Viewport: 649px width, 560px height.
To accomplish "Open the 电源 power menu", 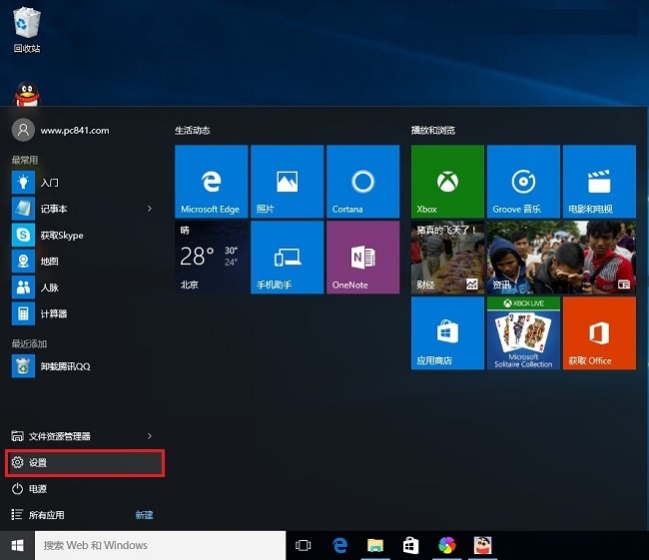I will tap(85, 489).
